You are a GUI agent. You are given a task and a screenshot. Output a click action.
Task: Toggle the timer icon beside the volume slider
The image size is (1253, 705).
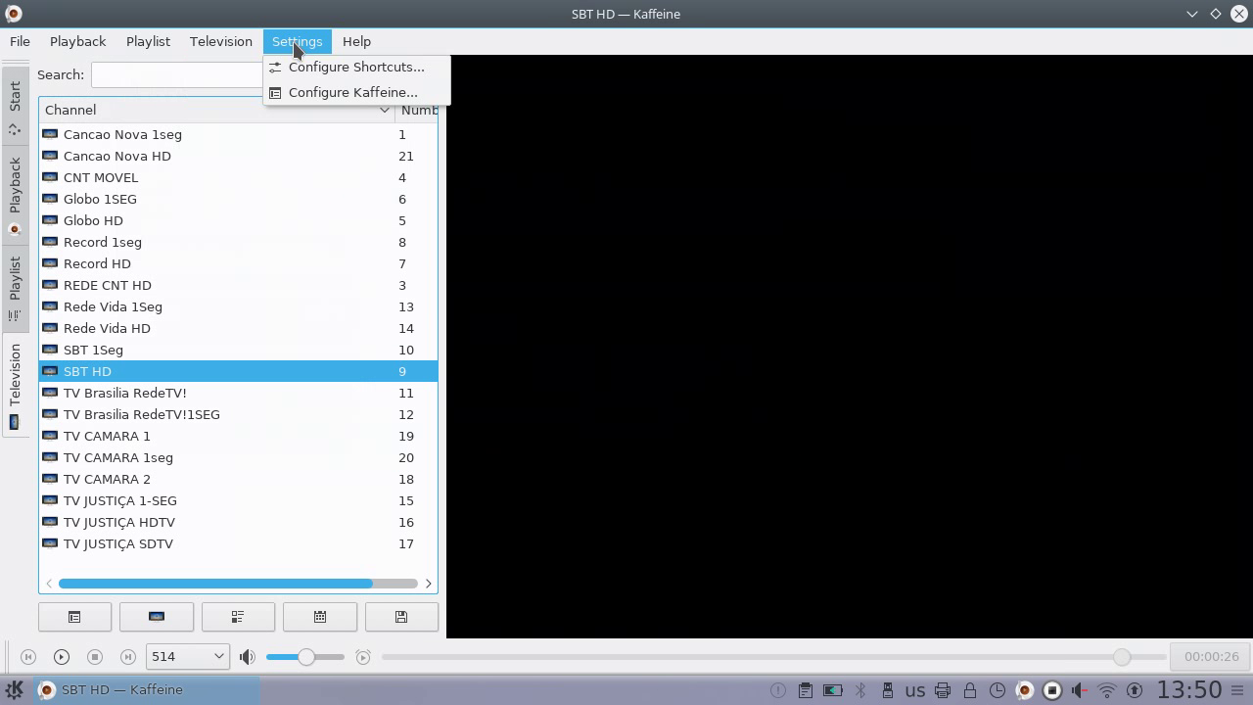[363, 657]
